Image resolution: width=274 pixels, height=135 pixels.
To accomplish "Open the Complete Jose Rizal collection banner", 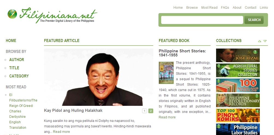I will [238, 55].
